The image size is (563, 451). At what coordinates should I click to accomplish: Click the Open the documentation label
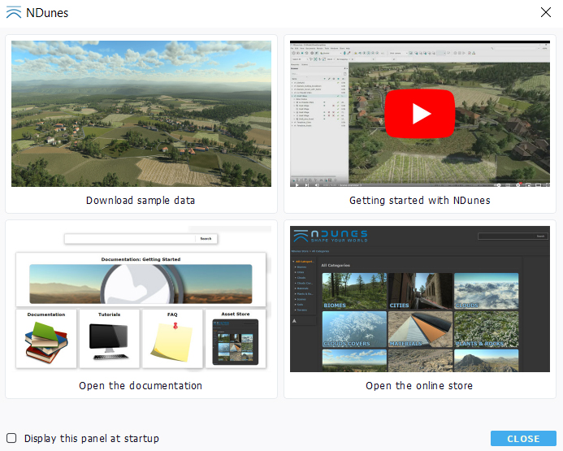pyautogui.click(x=141, y=386)
